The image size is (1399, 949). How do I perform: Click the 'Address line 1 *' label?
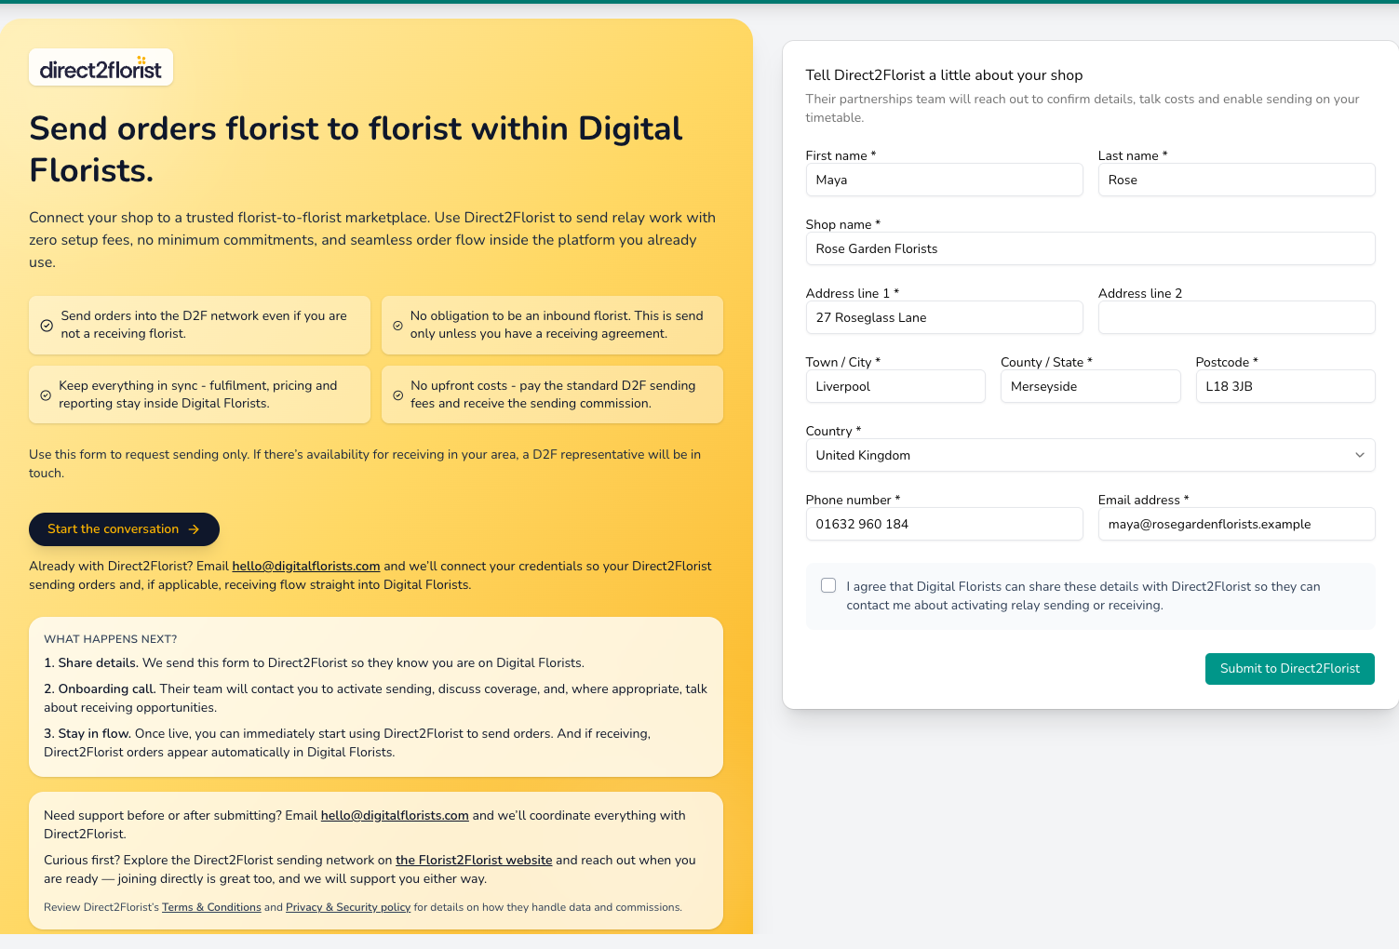pyautogui.click(x=852, y=293)
